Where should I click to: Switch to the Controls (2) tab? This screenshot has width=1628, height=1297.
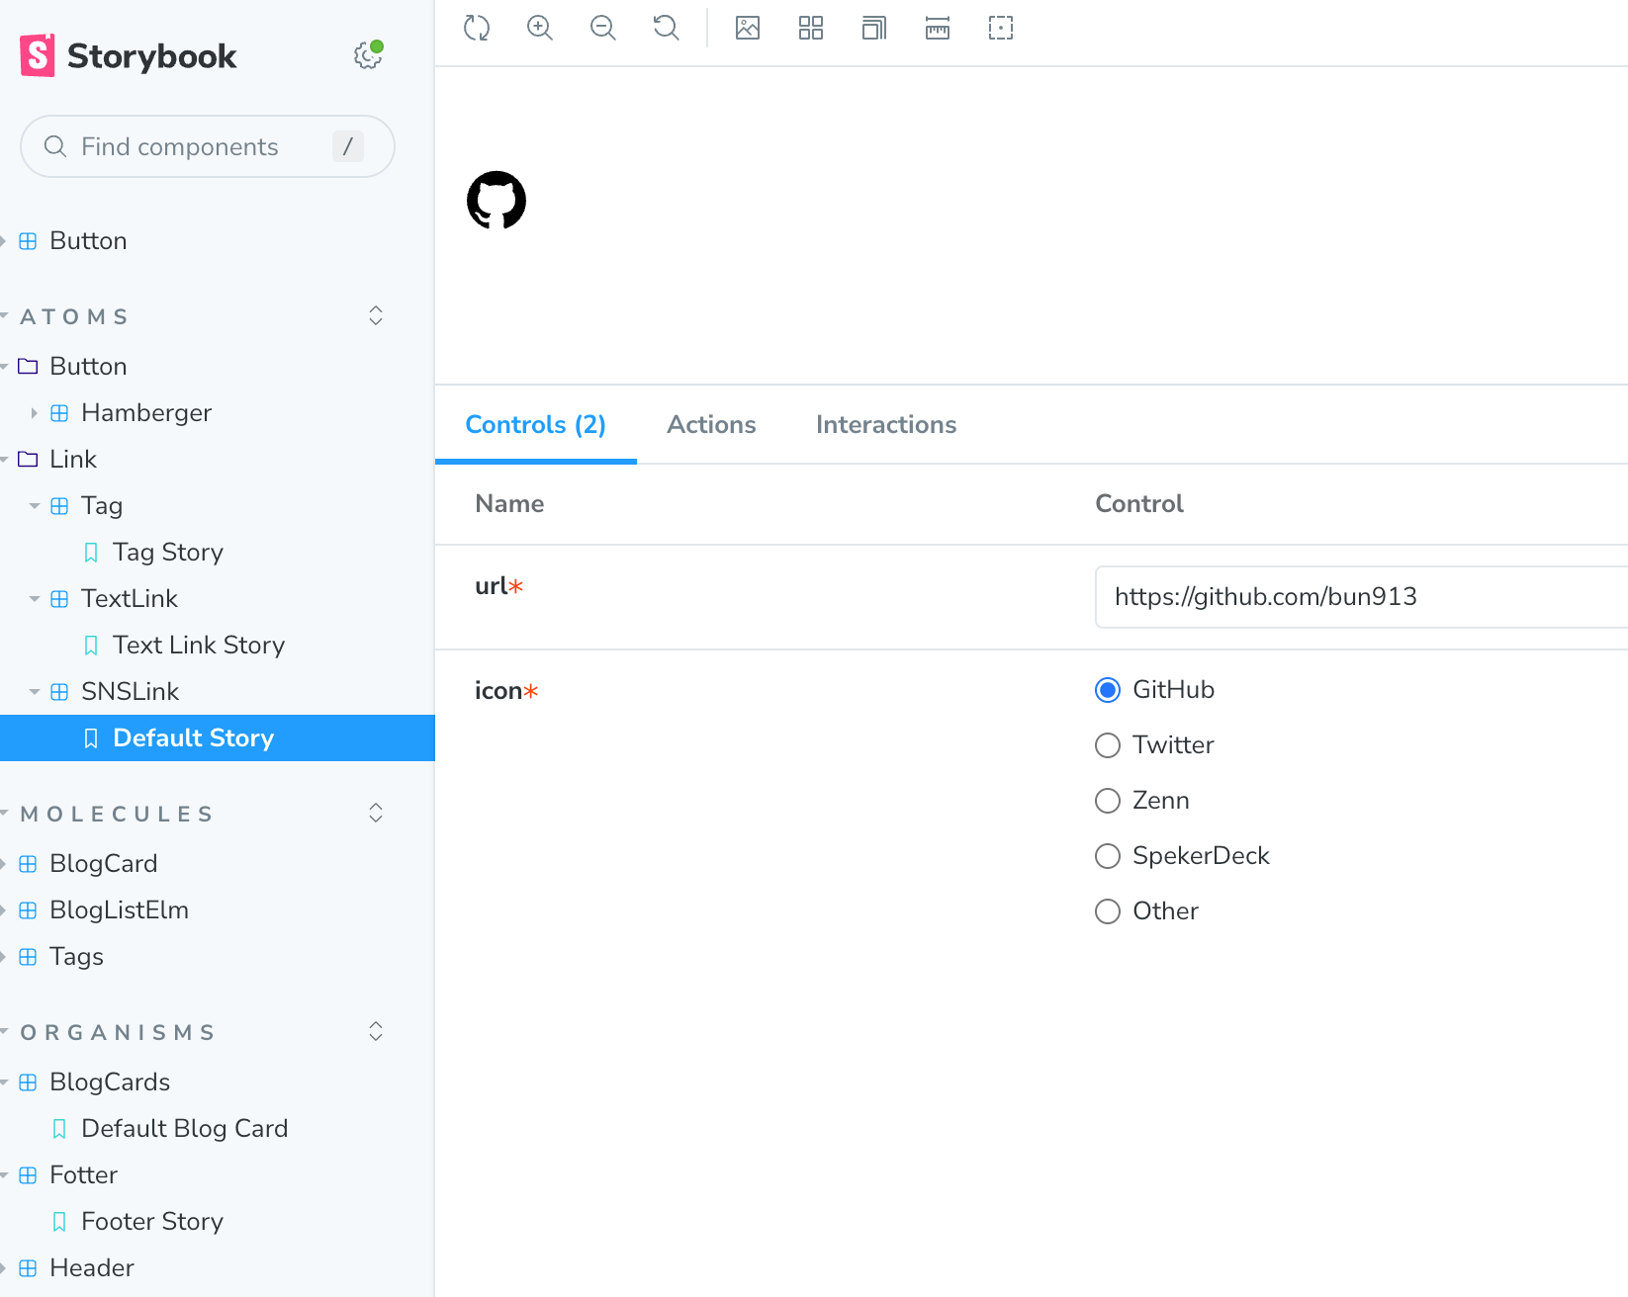pos(535,425)
